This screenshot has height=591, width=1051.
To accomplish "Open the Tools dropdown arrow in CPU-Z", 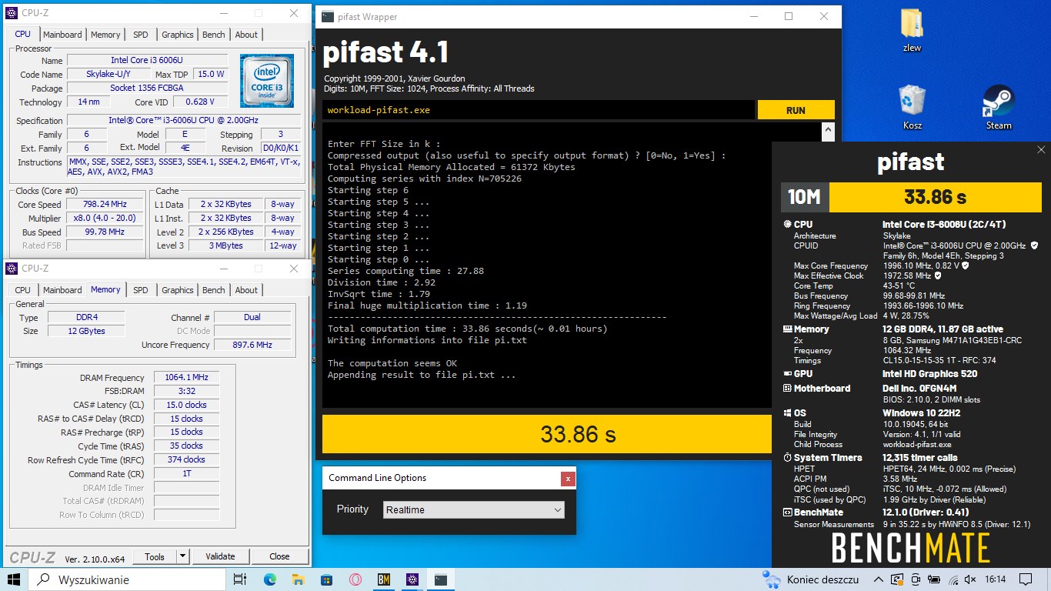I will point(183,556).
